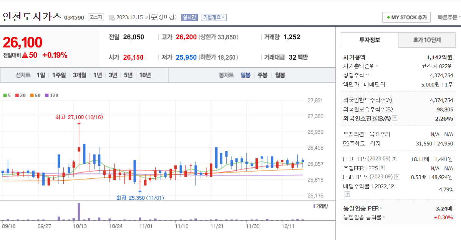Select the 3년 line chart period
Image resolution: width=461 pixels, height=240 pixels.
click(113, 75)
